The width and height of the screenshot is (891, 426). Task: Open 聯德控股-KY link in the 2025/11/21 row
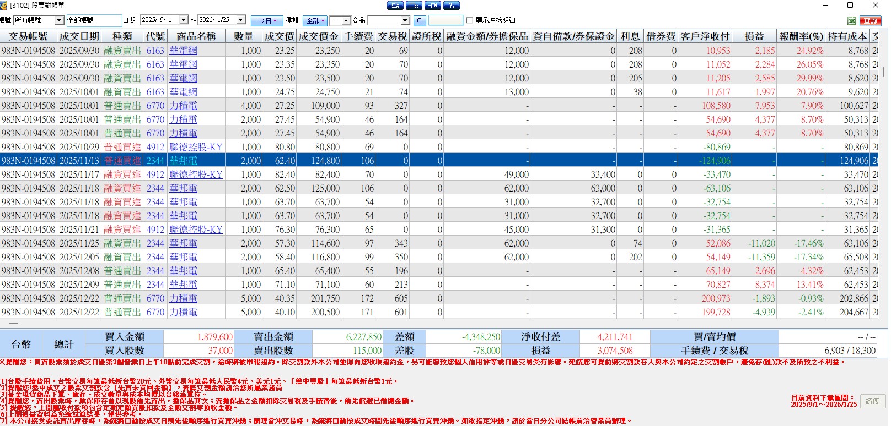click(196, 230)
